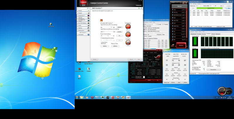
Task: Click the lock icon above Overdrive settings
Action: (101, 20)
